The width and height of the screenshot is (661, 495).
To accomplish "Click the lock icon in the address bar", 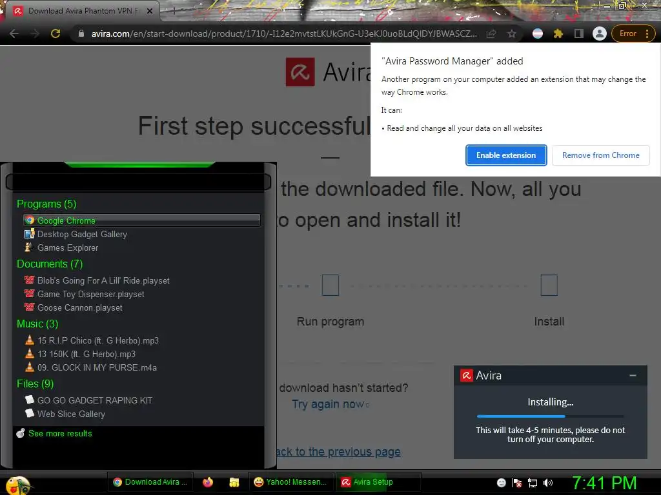I will pyautogui.click(x=81, y=34).
